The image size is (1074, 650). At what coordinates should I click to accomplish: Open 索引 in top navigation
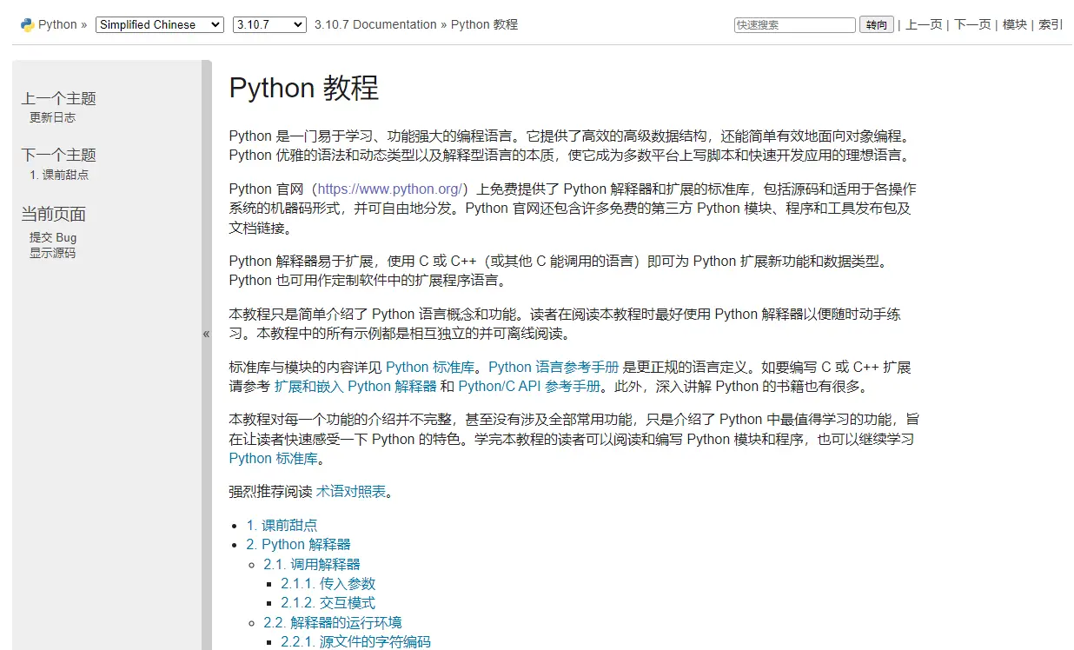pos(1051,24)
